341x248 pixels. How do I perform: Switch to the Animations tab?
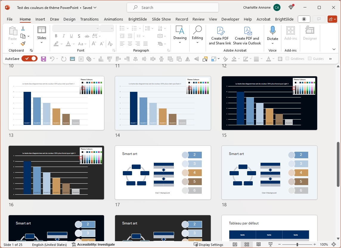coord(114,19)
